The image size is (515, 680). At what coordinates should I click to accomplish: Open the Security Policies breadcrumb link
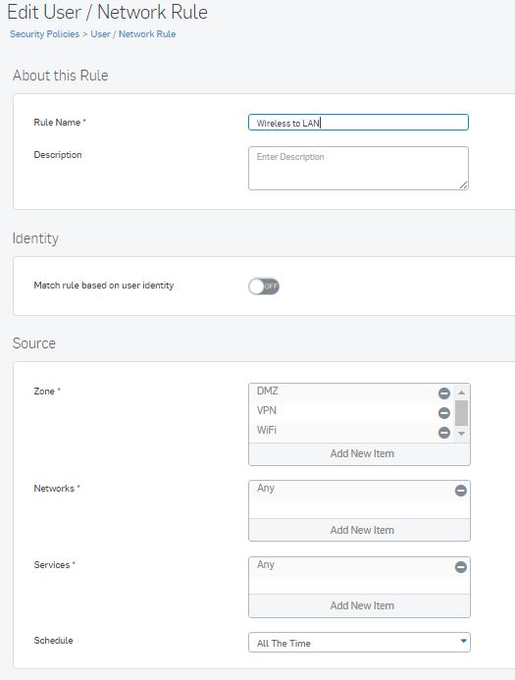tap(45, 34)
